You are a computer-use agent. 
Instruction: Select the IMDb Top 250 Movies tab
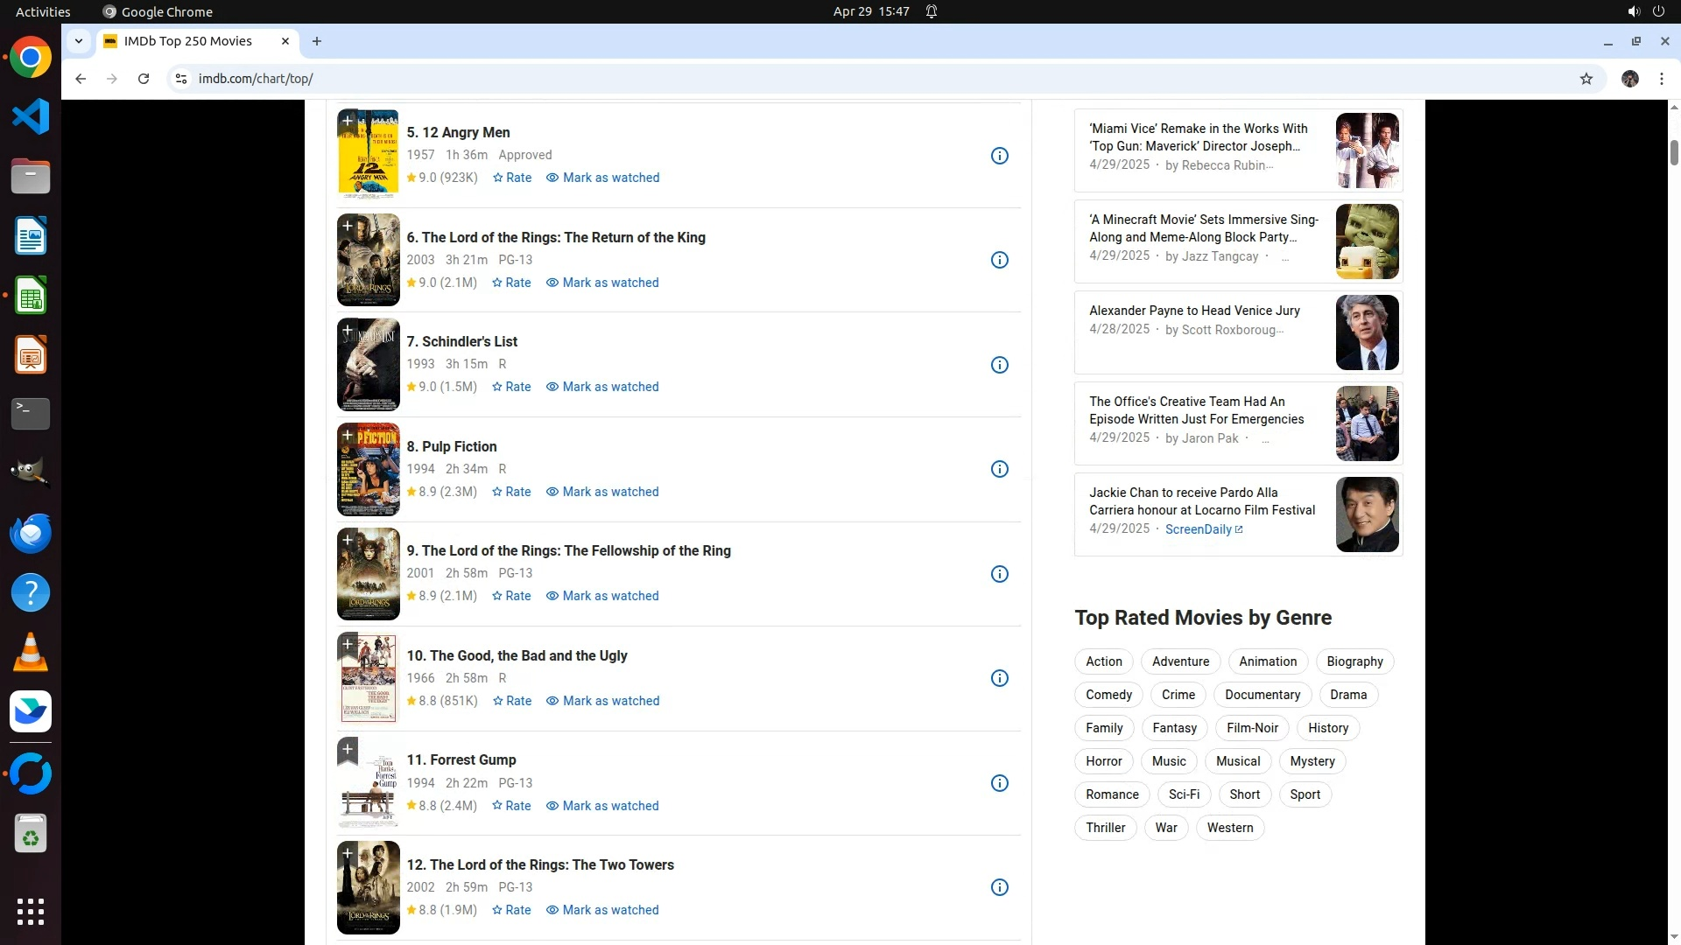[x=188, y=41]
